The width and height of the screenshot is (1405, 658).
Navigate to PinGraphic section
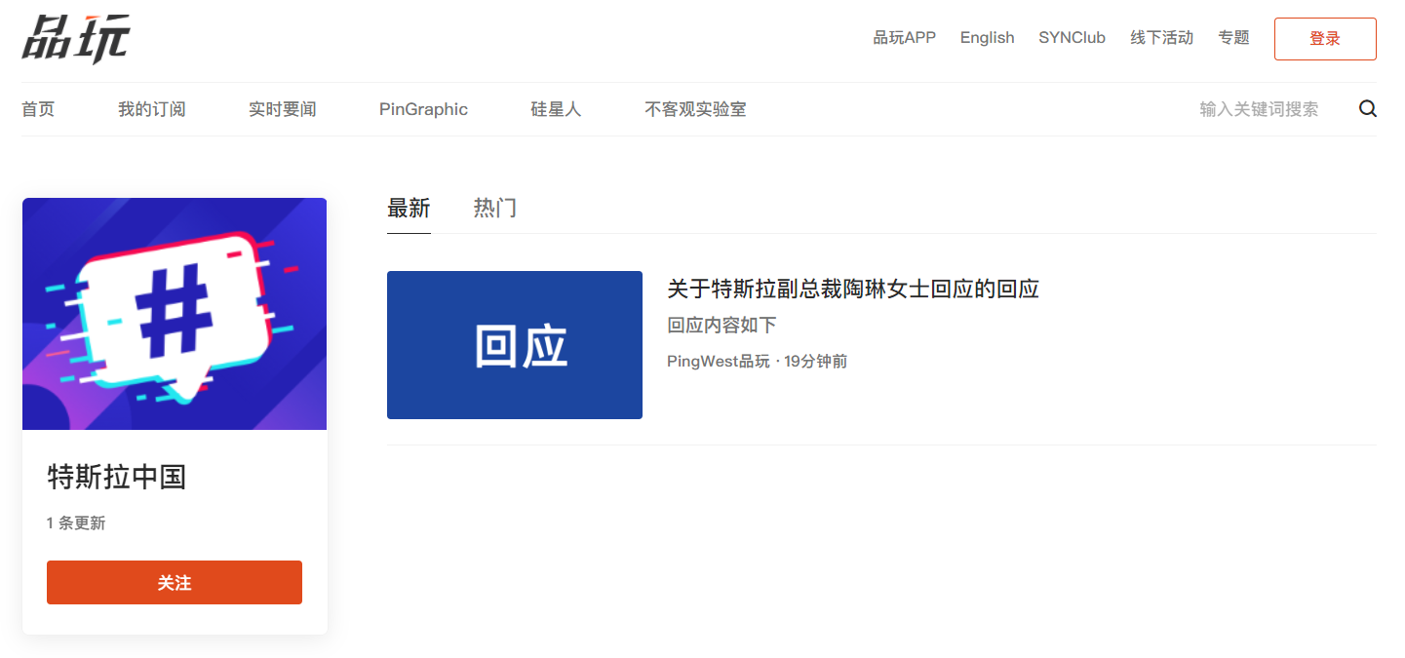tap(423, 109)
